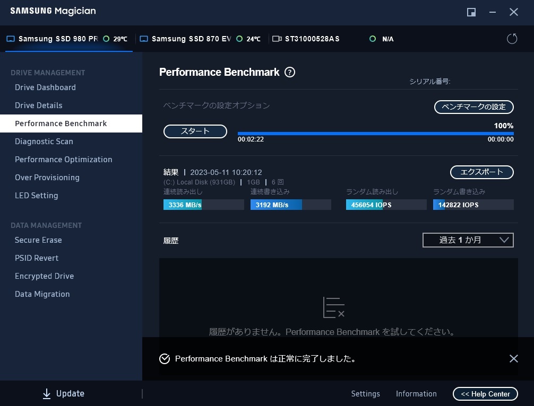Viewport: 534px width, 406px height.
Task: Click the エクスポート export button
Action: point(482,172)
